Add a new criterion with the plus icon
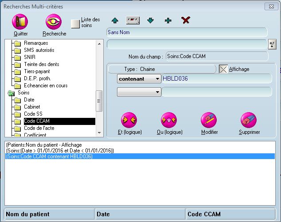Image resolution: width=281 pixels, height=222 pixels. coord(168,20)
